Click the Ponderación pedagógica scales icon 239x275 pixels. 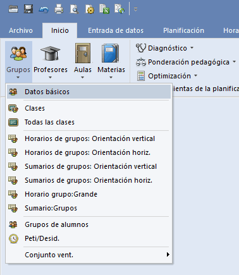pyautogui.click(x=141, y=62)
